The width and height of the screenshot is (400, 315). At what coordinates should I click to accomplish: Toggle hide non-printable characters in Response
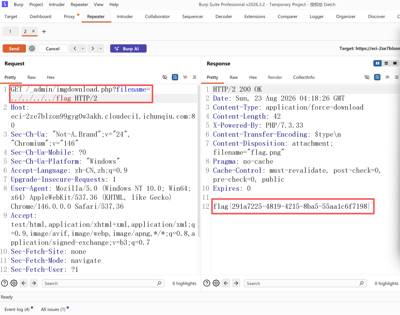coord(367,77)
